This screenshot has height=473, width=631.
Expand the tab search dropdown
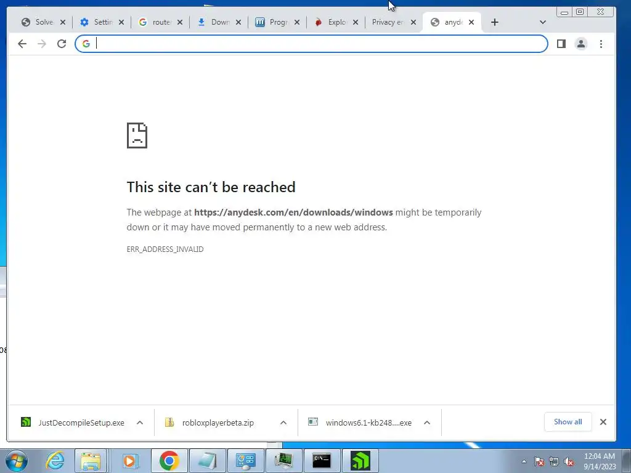(x=542, y=22)
